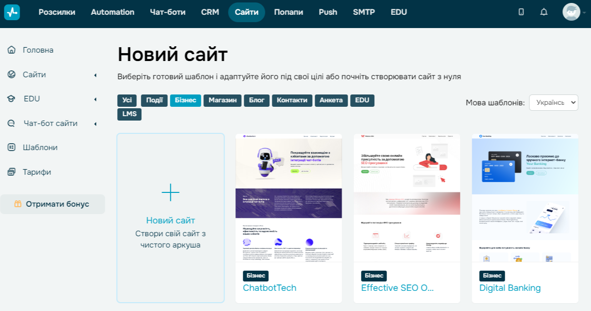Enable the Анкета template filter
This screenshot has height=311, width=591.
tap(331, 100)
